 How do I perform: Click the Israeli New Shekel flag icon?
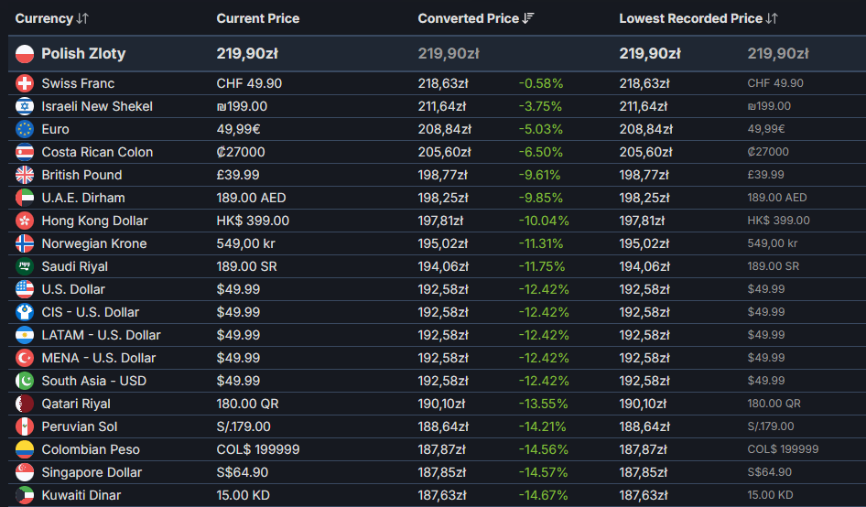pos(25,106)
